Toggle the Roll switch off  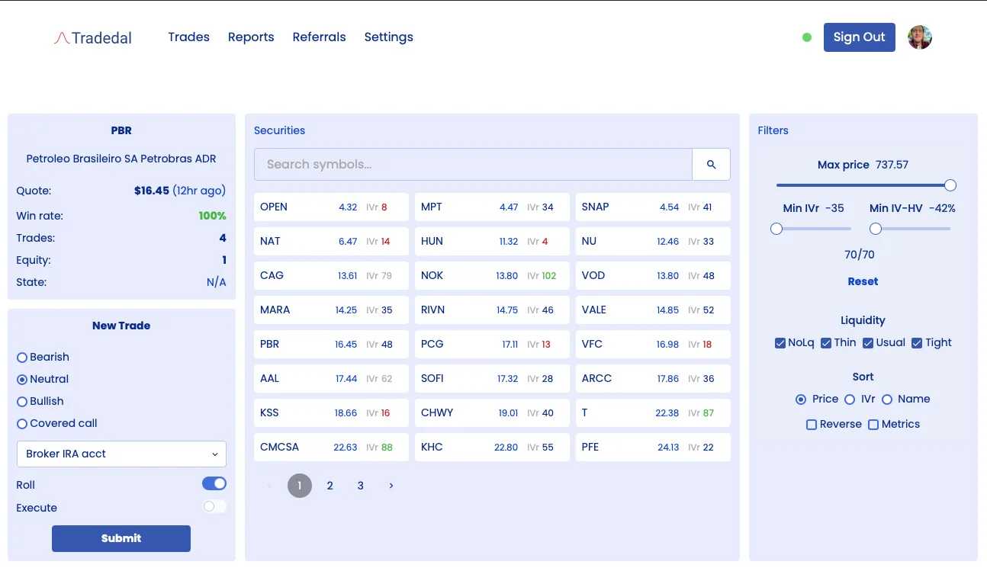214,483
